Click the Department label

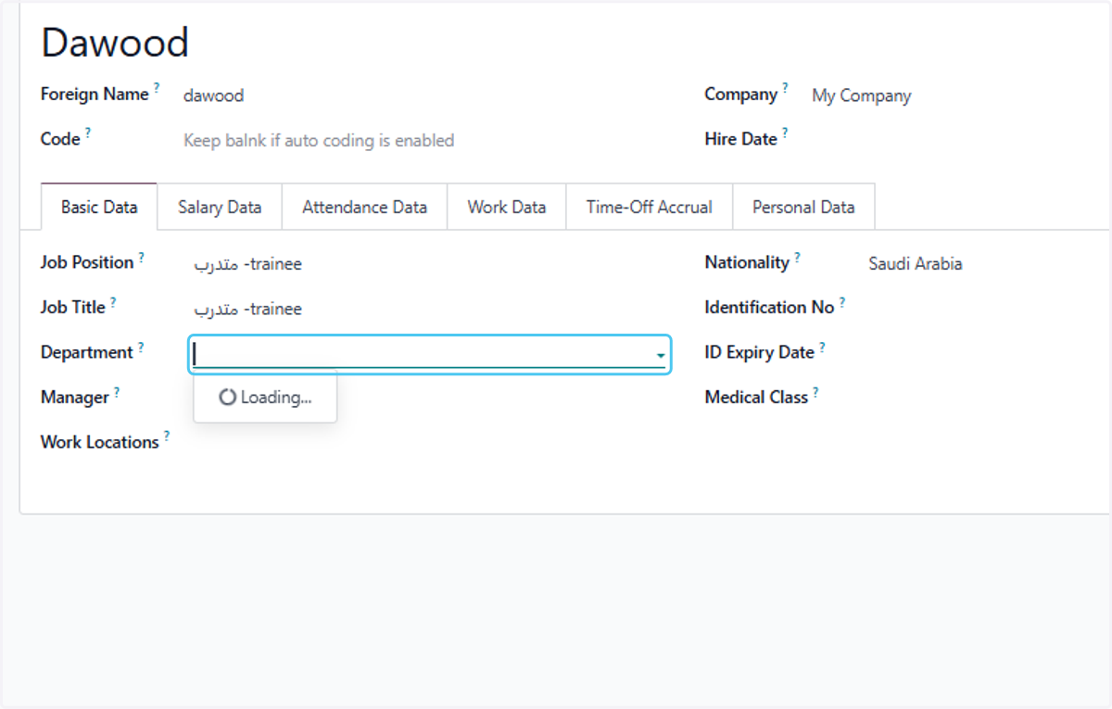pos(87,353)
